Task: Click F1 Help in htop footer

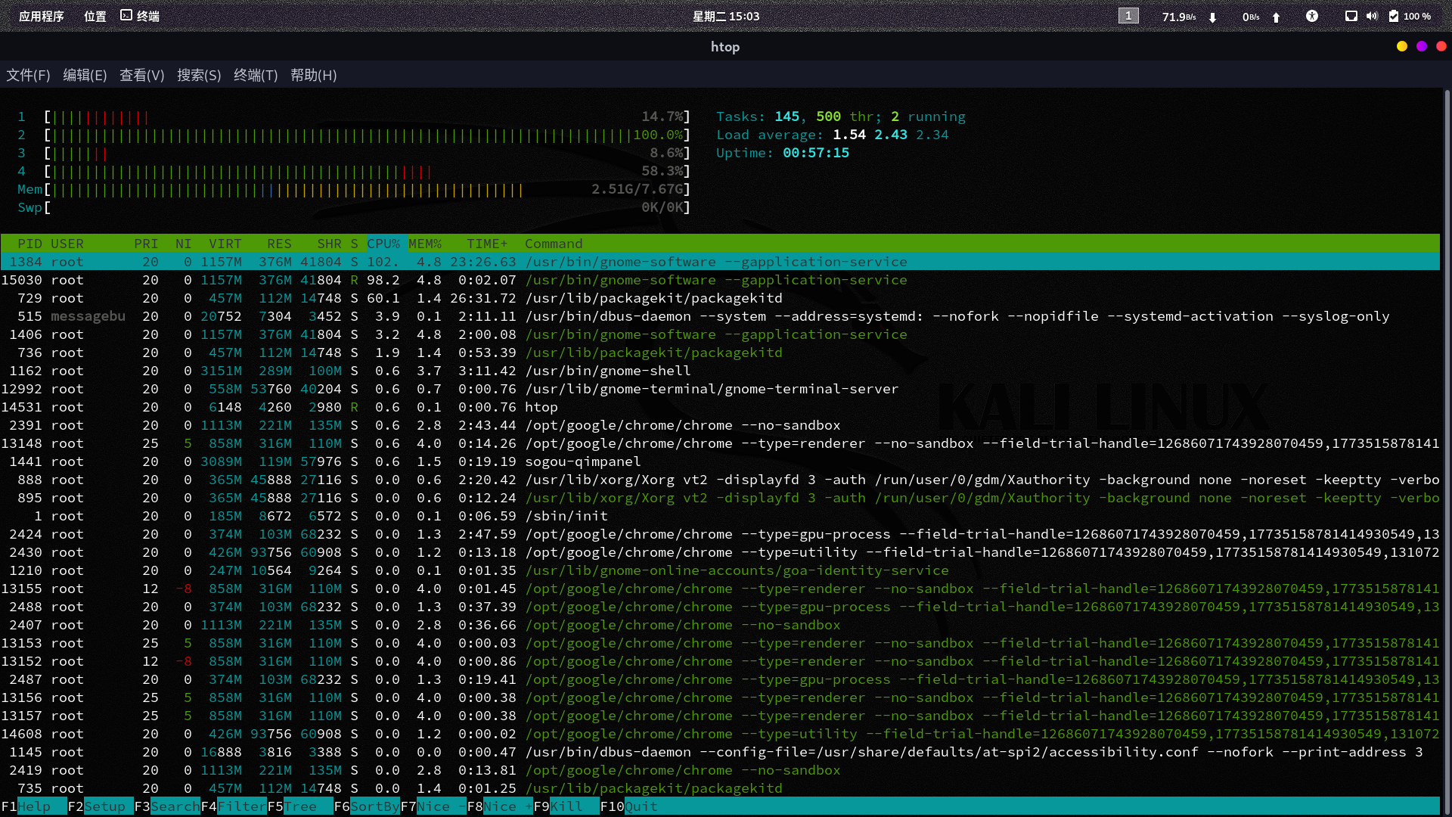Action: pyautogui.click(x=34, y=806)
